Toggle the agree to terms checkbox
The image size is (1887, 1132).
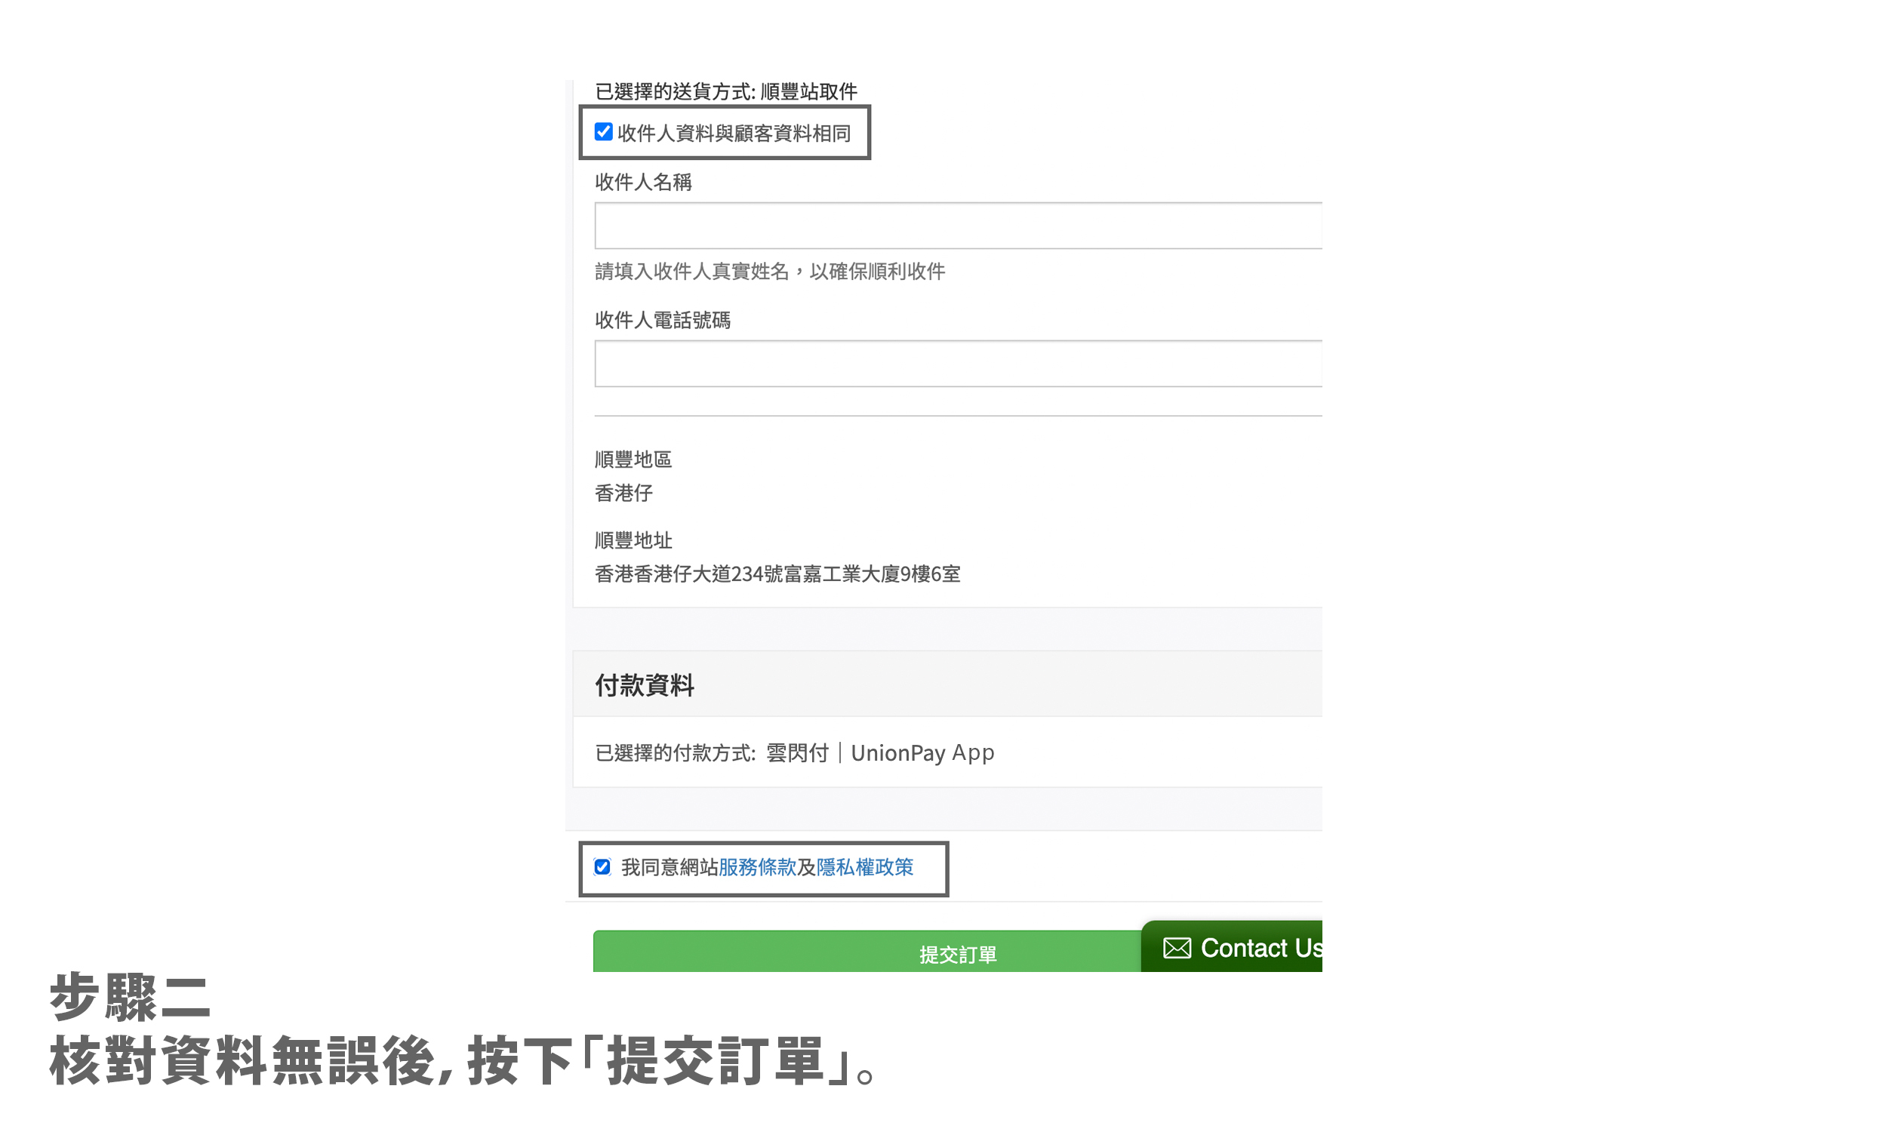(602, 866)
